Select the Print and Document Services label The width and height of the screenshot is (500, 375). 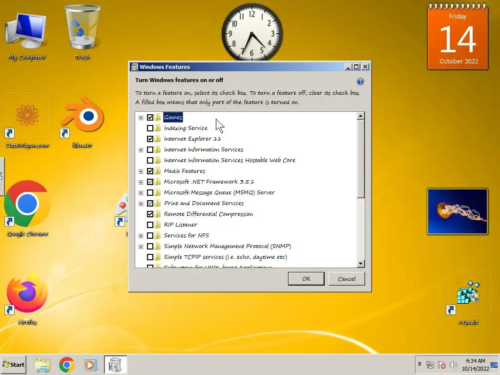(204, 203)
